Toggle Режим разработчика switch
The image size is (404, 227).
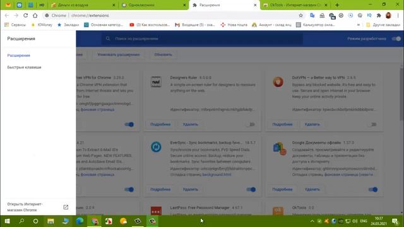396,38
